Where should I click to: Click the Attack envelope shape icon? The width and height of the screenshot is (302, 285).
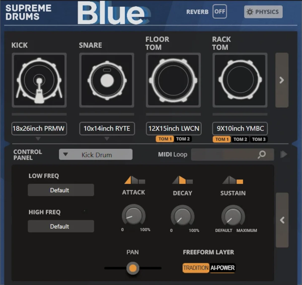[135, 180]
